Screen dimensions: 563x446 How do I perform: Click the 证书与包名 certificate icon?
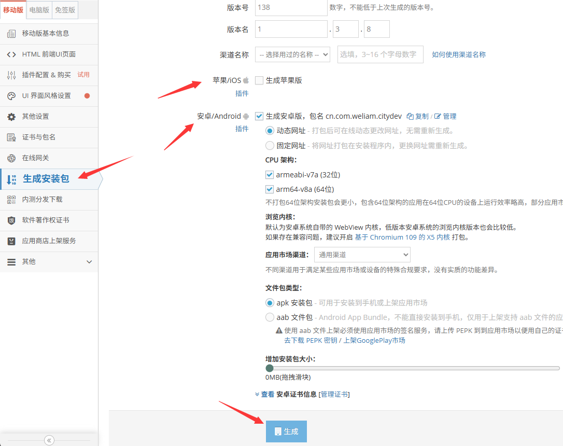pyautogui.click(x=11, y=137)
